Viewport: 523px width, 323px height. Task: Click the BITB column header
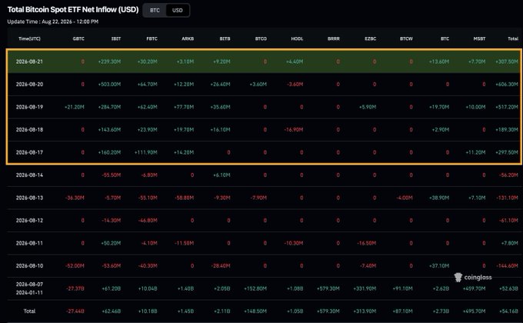(x=225, y=38)
